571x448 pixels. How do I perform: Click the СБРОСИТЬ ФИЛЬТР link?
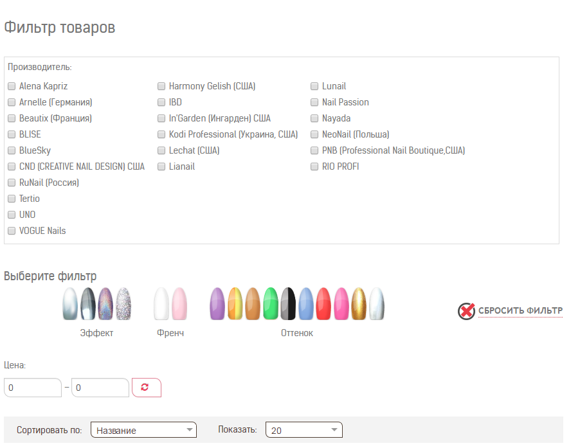[x=520, y=311]
